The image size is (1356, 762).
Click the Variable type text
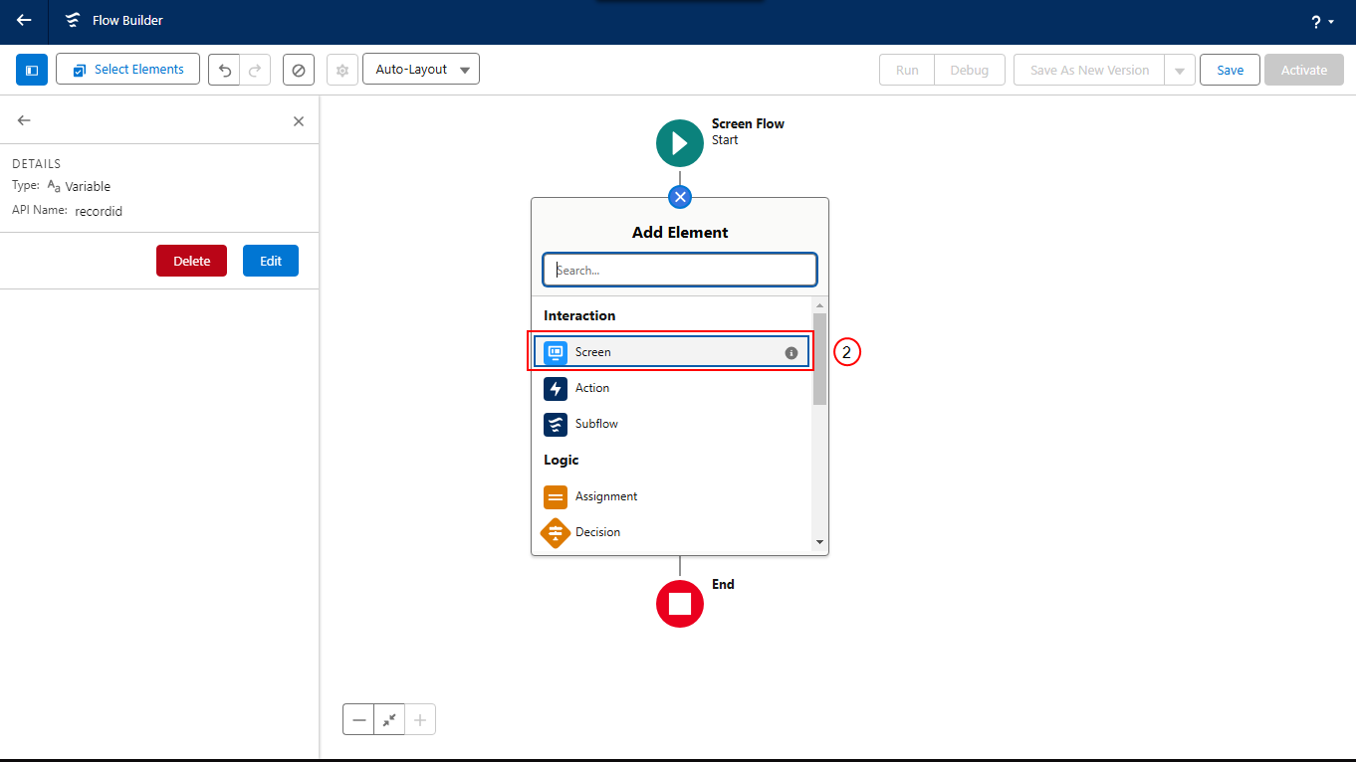click(88, 186)
